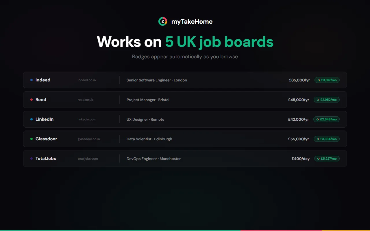Image resolution: width=370 pixels, height=231 pixels.
Task: Click the myTakeHome donut logo
Action: pos(162,21)
